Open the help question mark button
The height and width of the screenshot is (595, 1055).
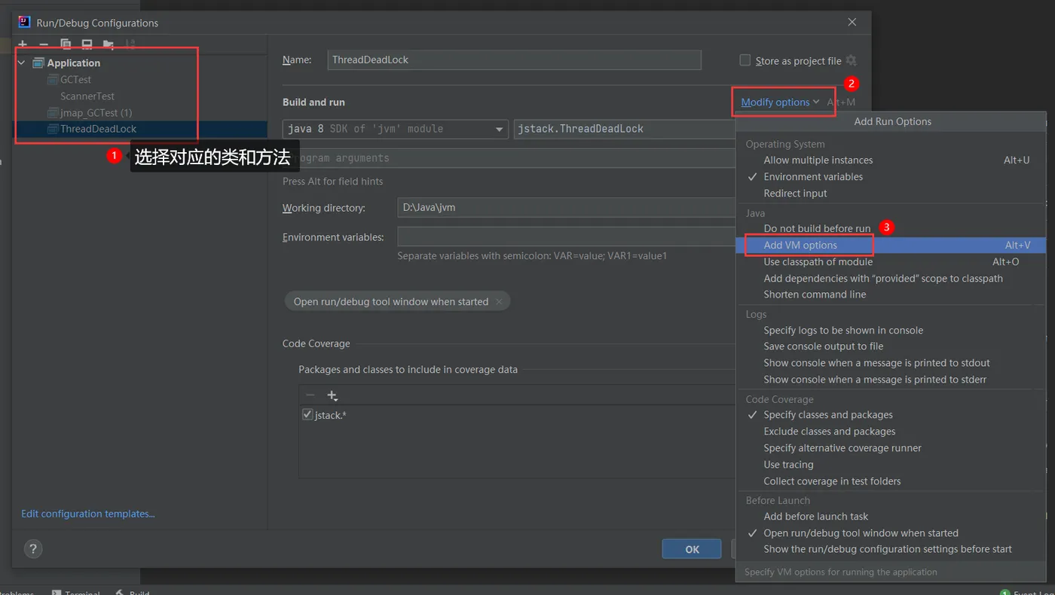[x=33, y=548]
